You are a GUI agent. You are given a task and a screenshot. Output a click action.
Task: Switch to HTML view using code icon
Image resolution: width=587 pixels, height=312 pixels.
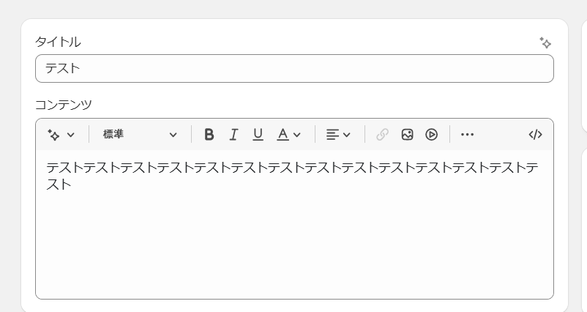535,135
